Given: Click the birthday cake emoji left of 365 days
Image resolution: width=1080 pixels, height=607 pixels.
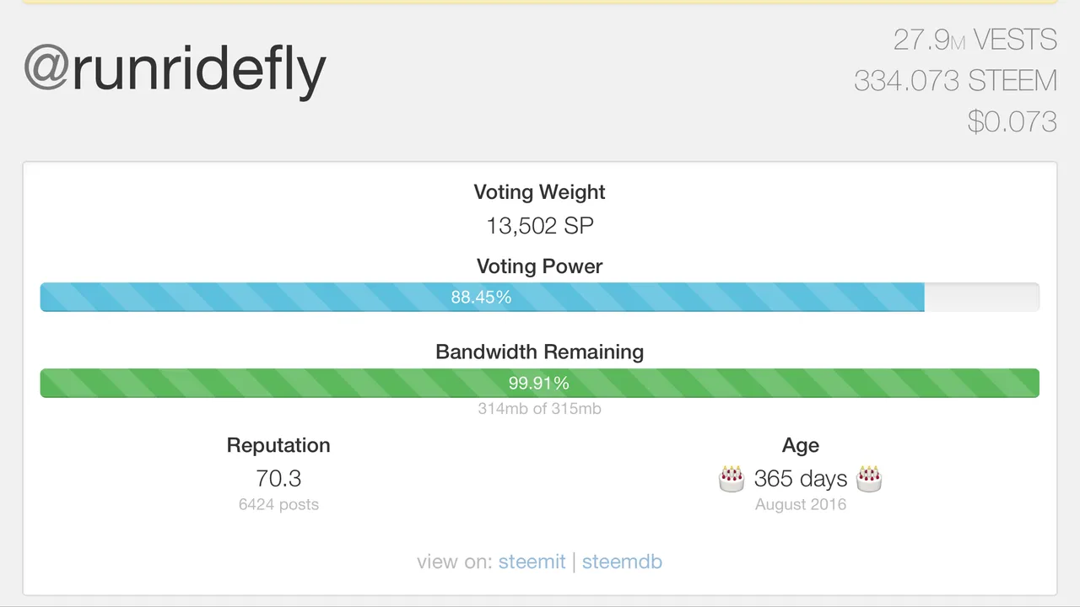Looking at the screenshot, I should coord(732,478).
